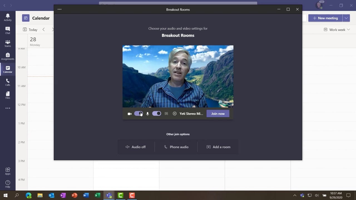
Task: Open File Explorer from taskbar
Action: point(40,195)
